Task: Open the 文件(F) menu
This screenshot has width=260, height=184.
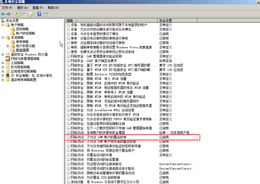Action: point(7,8)
